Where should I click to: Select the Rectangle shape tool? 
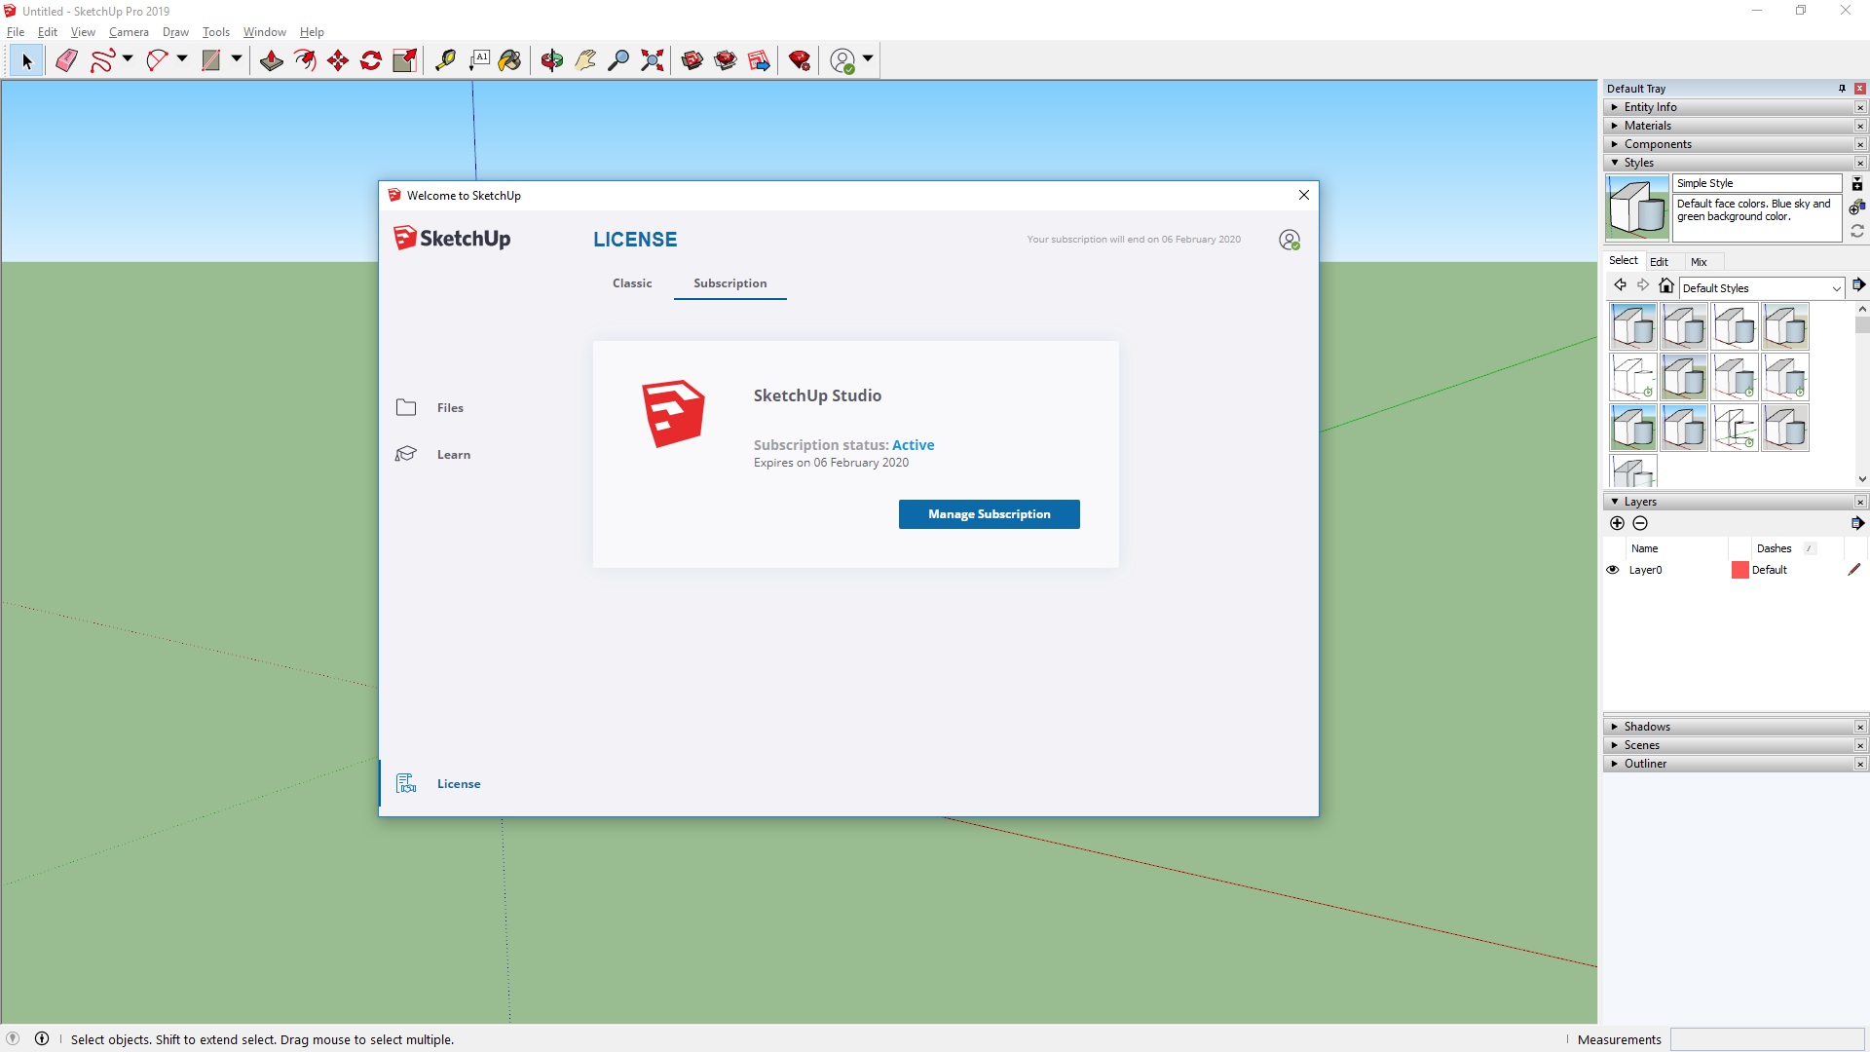click(x=210, y=60)
